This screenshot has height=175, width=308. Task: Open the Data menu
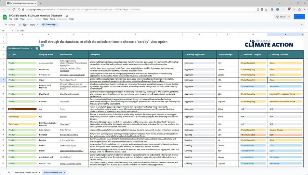45,19
